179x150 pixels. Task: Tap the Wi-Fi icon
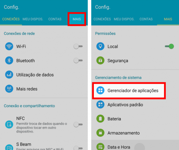coord(9,46)
